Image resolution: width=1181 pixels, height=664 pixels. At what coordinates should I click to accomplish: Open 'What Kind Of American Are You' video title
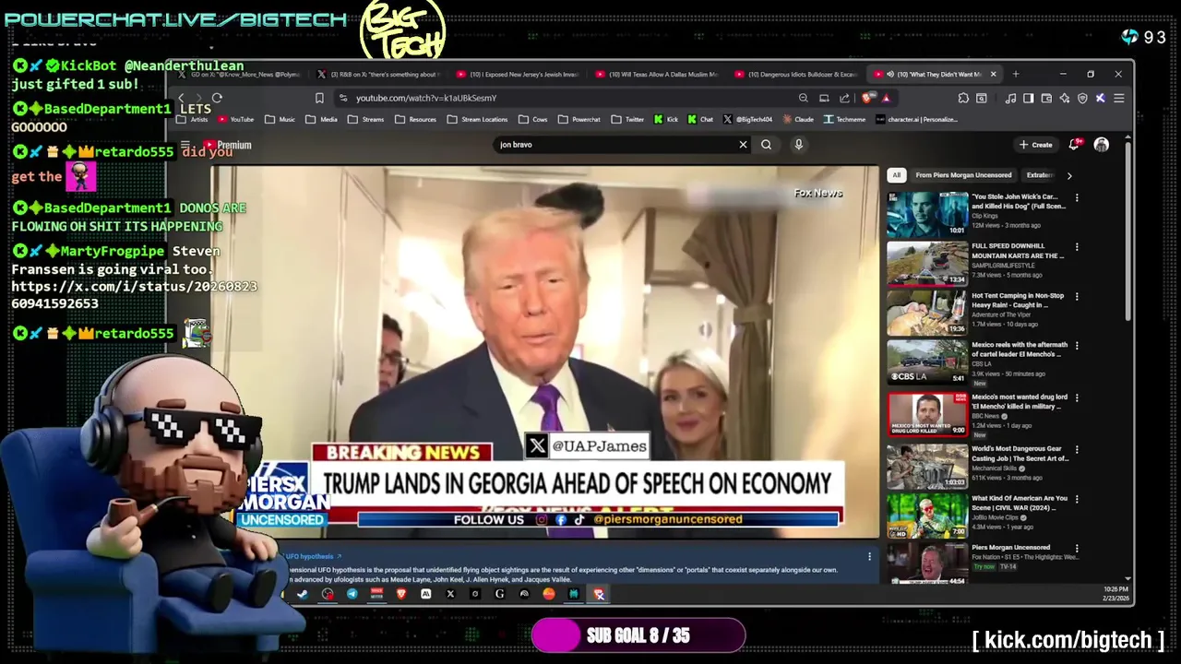pyautogui.click(x=1020, y=504)
